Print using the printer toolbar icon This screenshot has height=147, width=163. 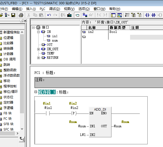pyautogui.click(x=21, y=15)
